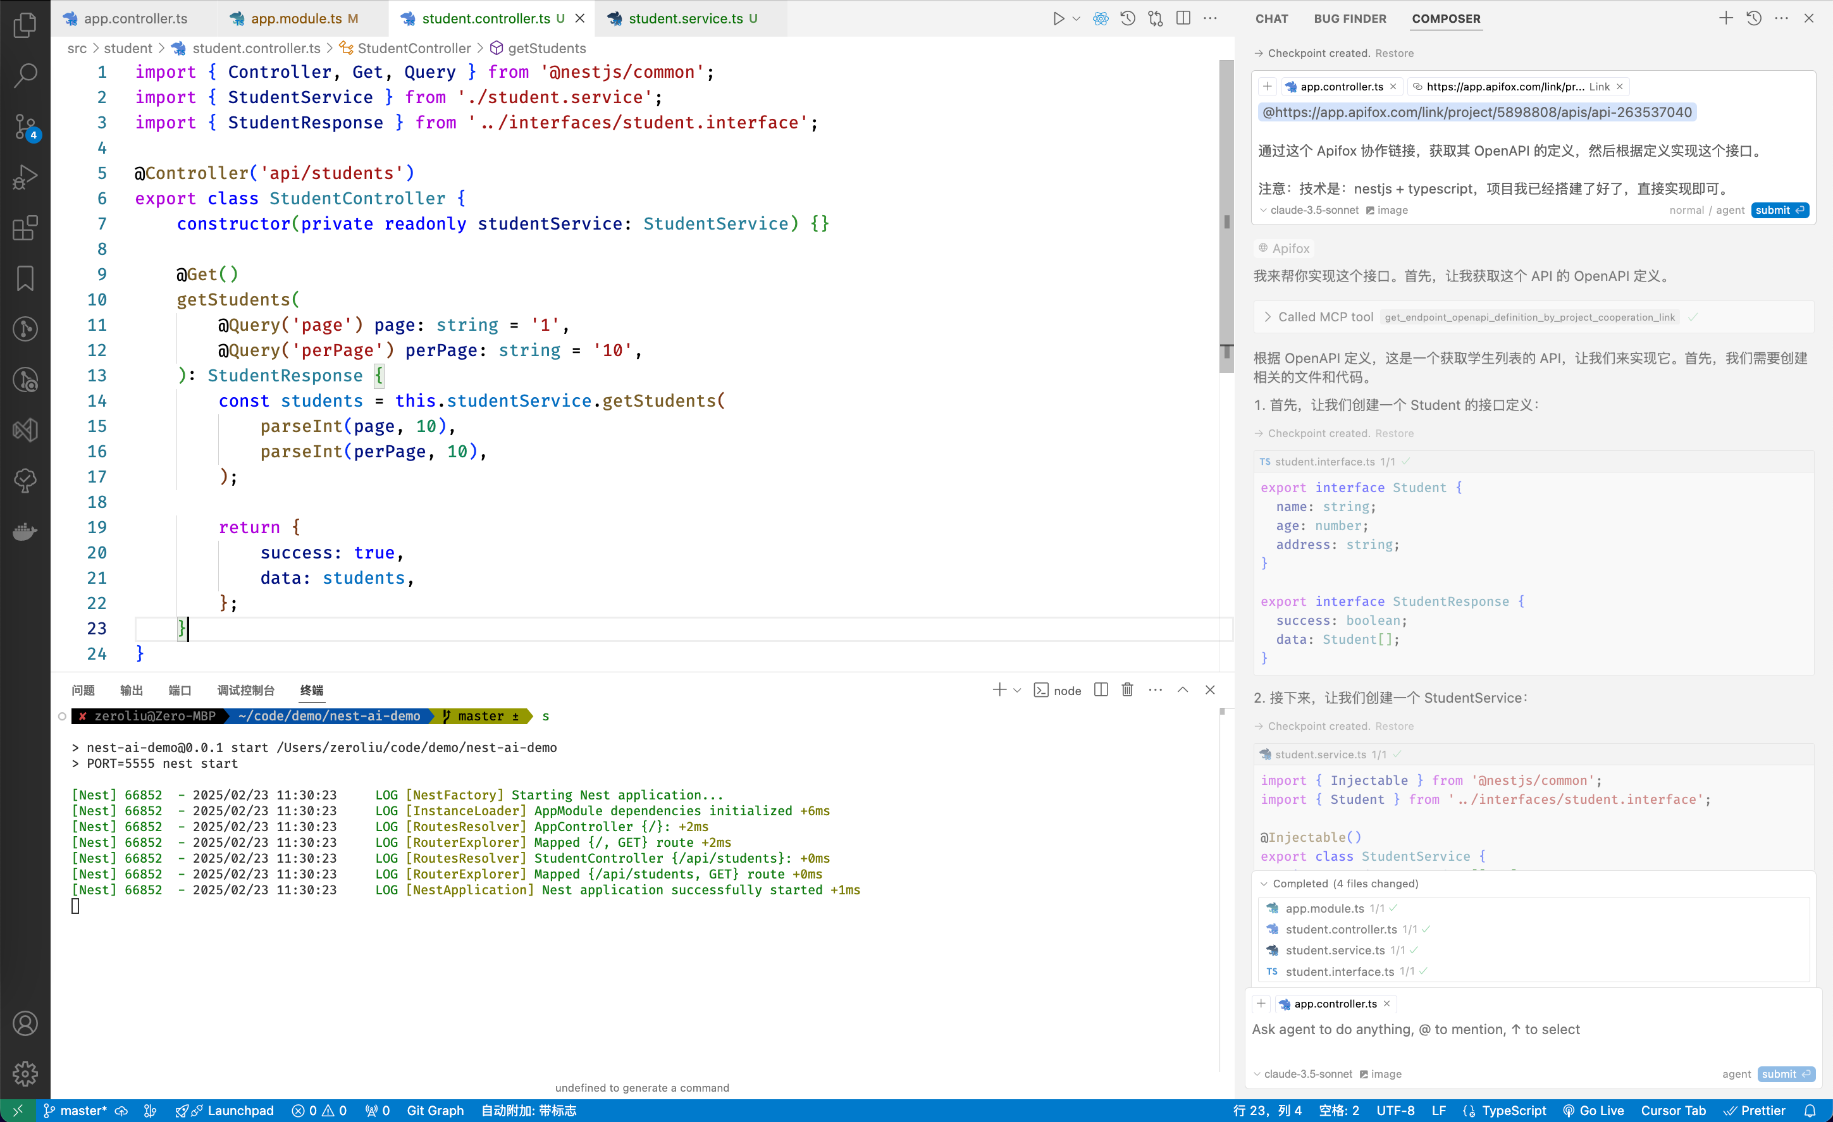1833x1122 pixels.
Task: Open the Extensions sidebar icon
Action: [25, 228]
